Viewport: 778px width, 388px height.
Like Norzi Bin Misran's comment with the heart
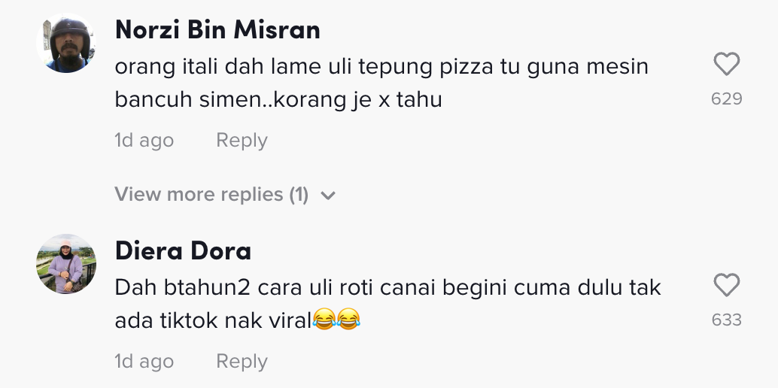tap(726, 65)
